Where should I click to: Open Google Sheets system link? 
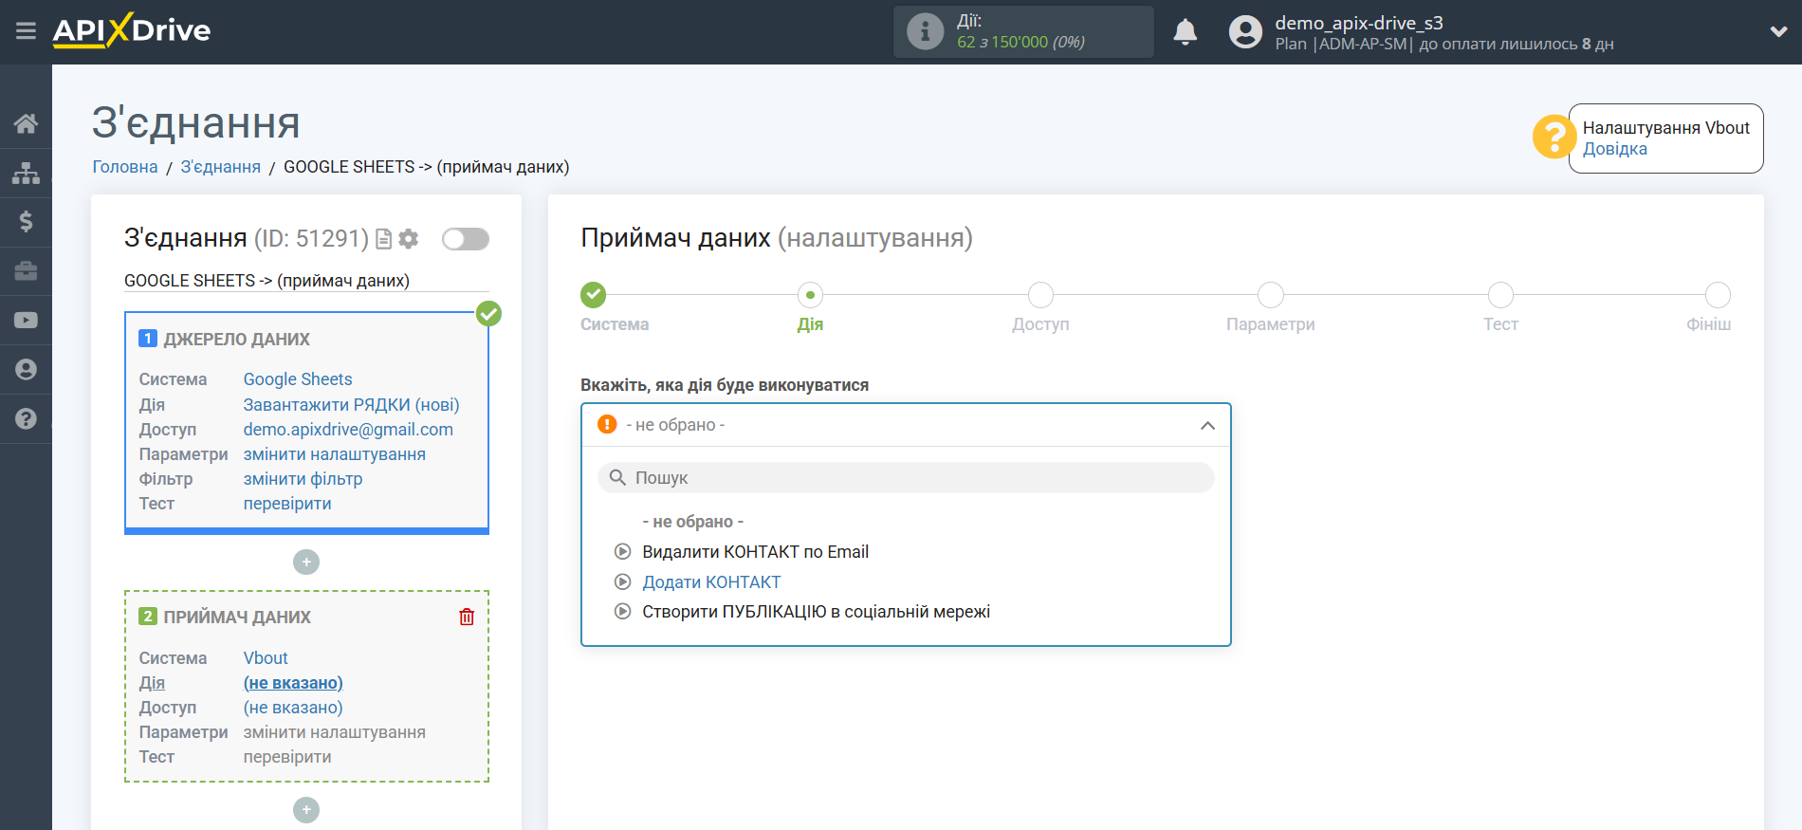(x=297, y=379)
